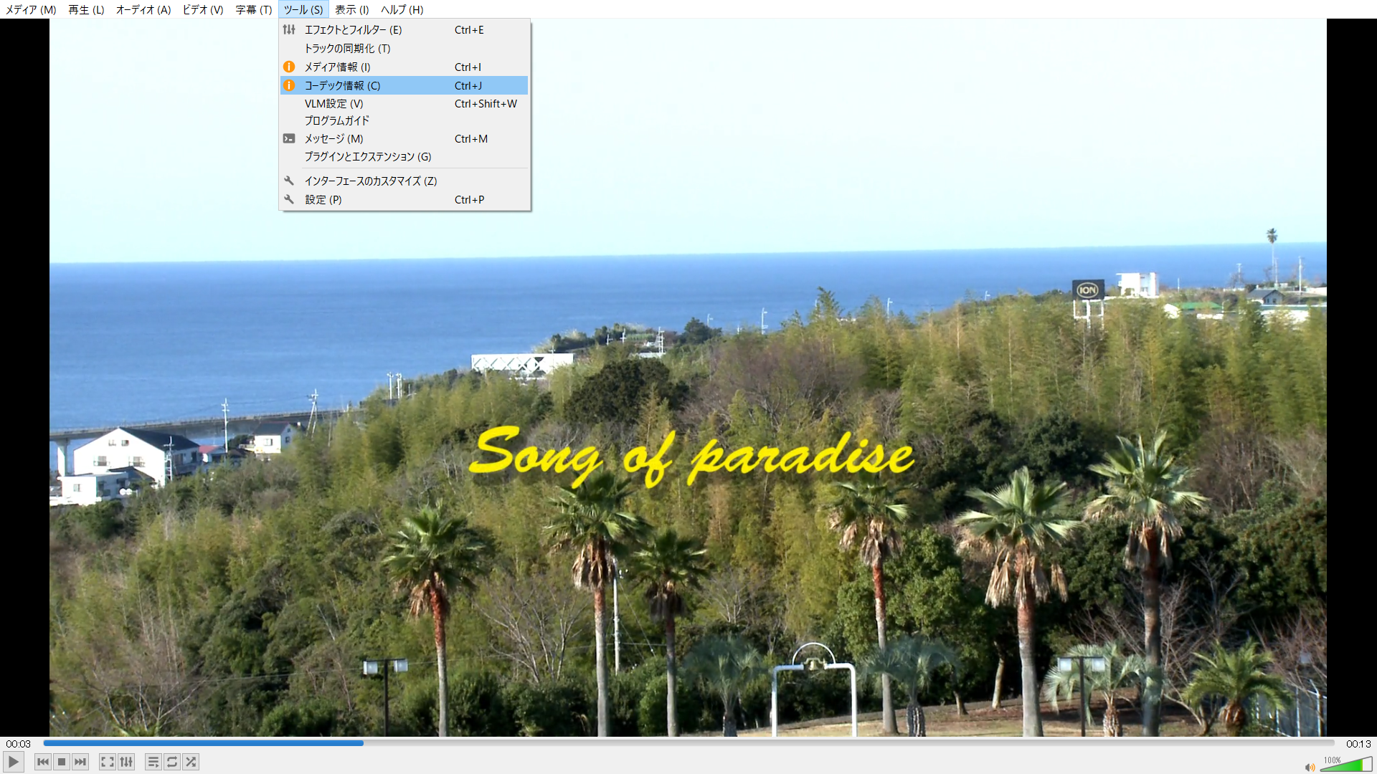Stop playback with the stop button

click(x=62, y=762)
